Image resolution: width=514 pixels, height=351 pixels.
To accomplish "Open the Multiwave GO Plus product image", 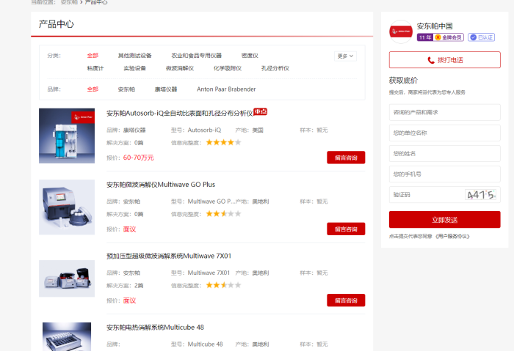I will pyautogui.click(x=67, y=207).
